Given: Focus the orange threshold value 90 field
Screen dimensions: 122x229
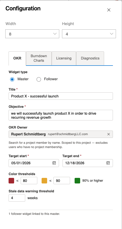Looking at the screenshot, I should pyautogui.click(x=62, y=181).
